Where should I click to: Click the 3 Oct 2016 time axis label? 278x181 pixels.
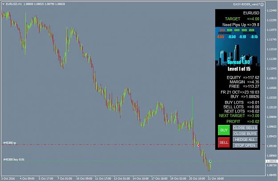(8, 178)
